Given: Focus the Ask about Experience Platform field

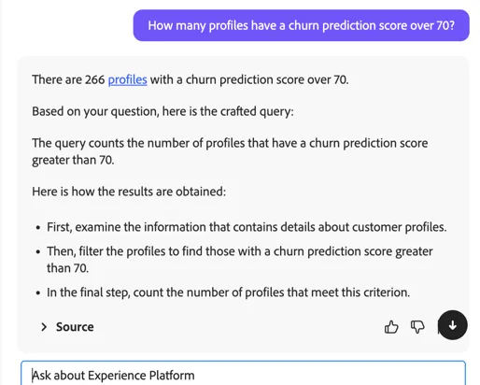Looking at the screenshot, I should pyautogui.click(x=243, y=374).
